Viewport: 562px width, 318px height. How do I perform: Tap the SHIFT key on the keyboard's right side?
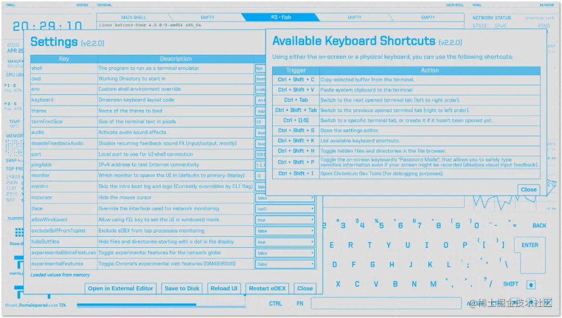511,284
